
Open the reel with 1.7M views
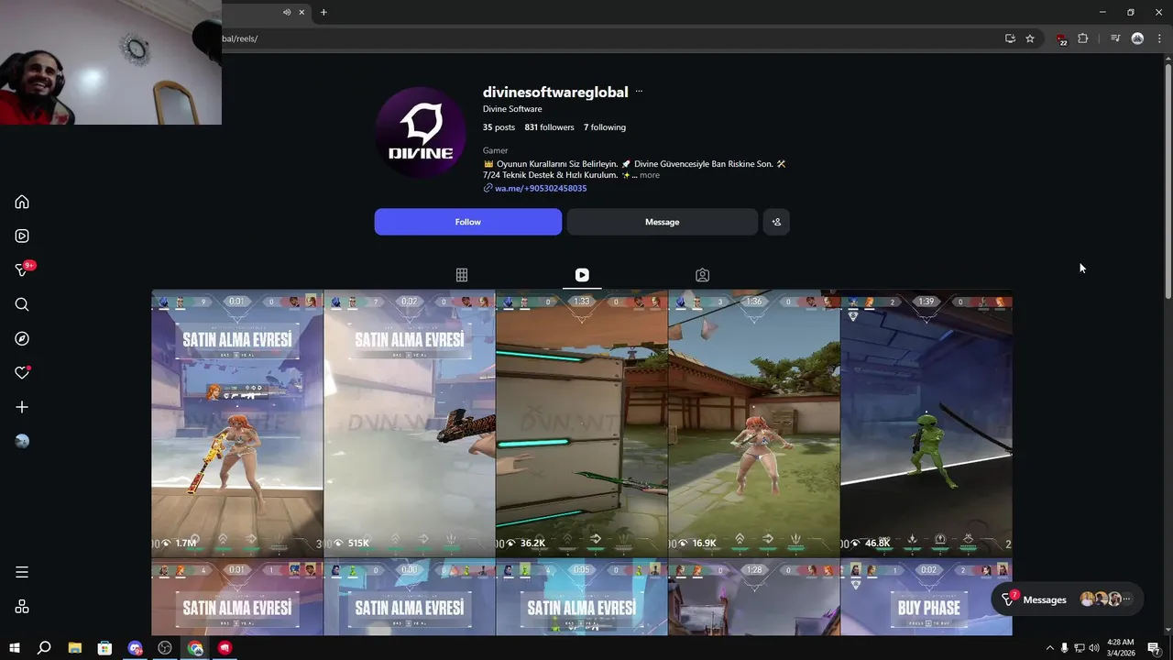(x=237, y=423)
